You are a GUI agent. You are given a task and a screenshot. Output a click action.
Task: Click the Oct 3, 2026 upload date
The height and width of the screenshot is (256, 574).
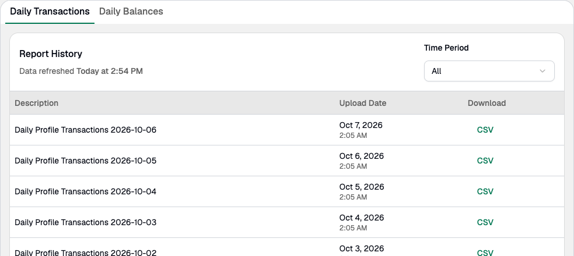[361, 248]
